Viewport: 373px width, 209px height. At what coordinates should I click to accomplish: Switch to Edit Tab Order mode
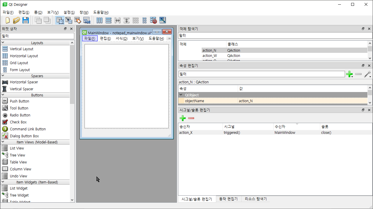coord(87,20)
